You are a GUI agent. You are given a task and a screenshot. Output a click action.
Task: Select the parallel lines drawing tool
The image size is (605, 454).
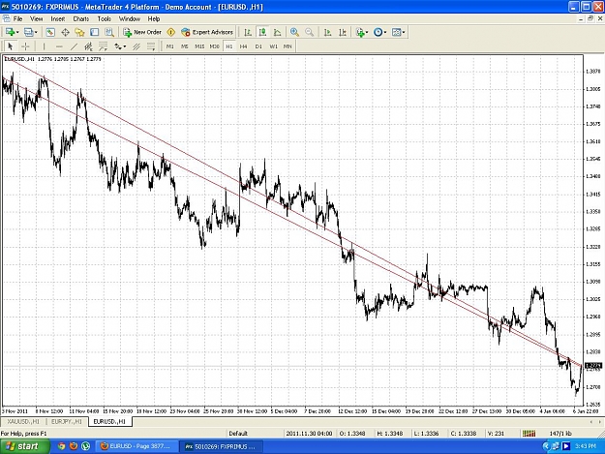coord(136,46)
